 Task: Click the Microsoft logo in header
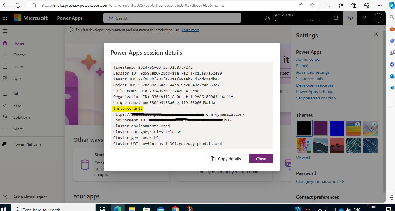click(x=31, y=18)
